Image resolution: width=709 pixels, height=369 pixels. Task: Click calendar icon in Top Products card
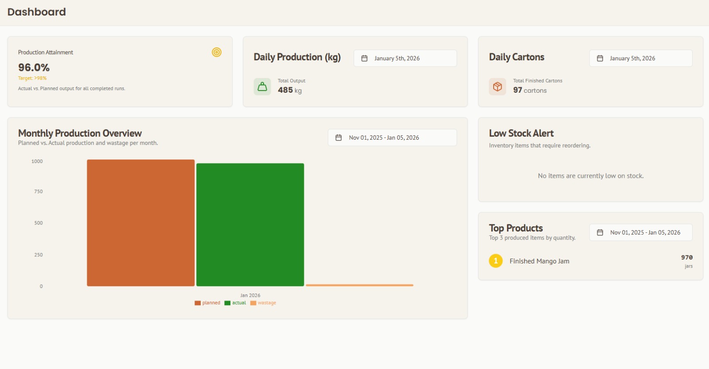600,233
